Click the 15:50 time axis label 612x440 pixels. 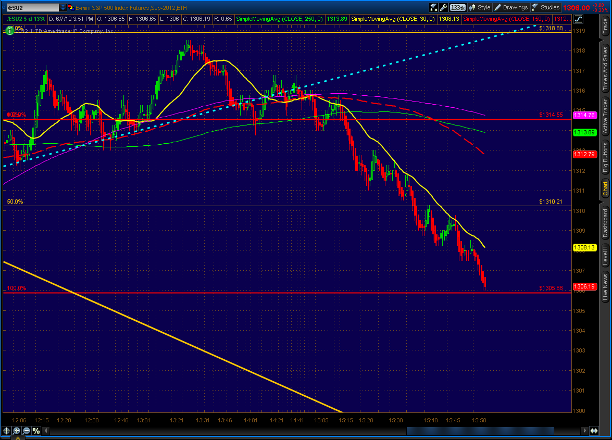click(x=479, y=421)
